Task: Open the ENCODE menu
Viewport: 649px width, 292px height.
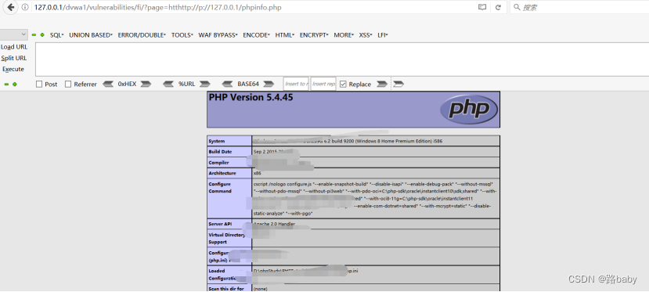Action: 256,35
